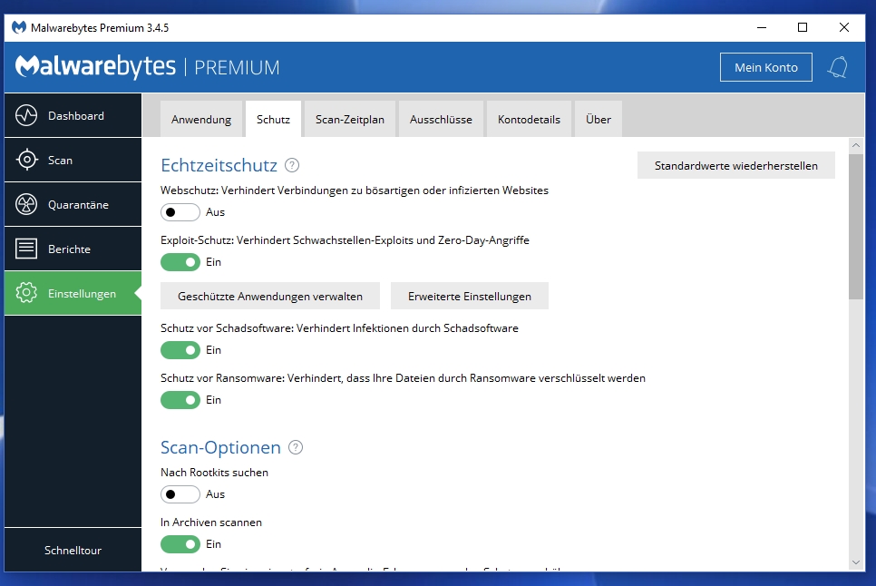Screen dimensions: 876x586
Task: View the Berichte section
Action: point(73,249)
